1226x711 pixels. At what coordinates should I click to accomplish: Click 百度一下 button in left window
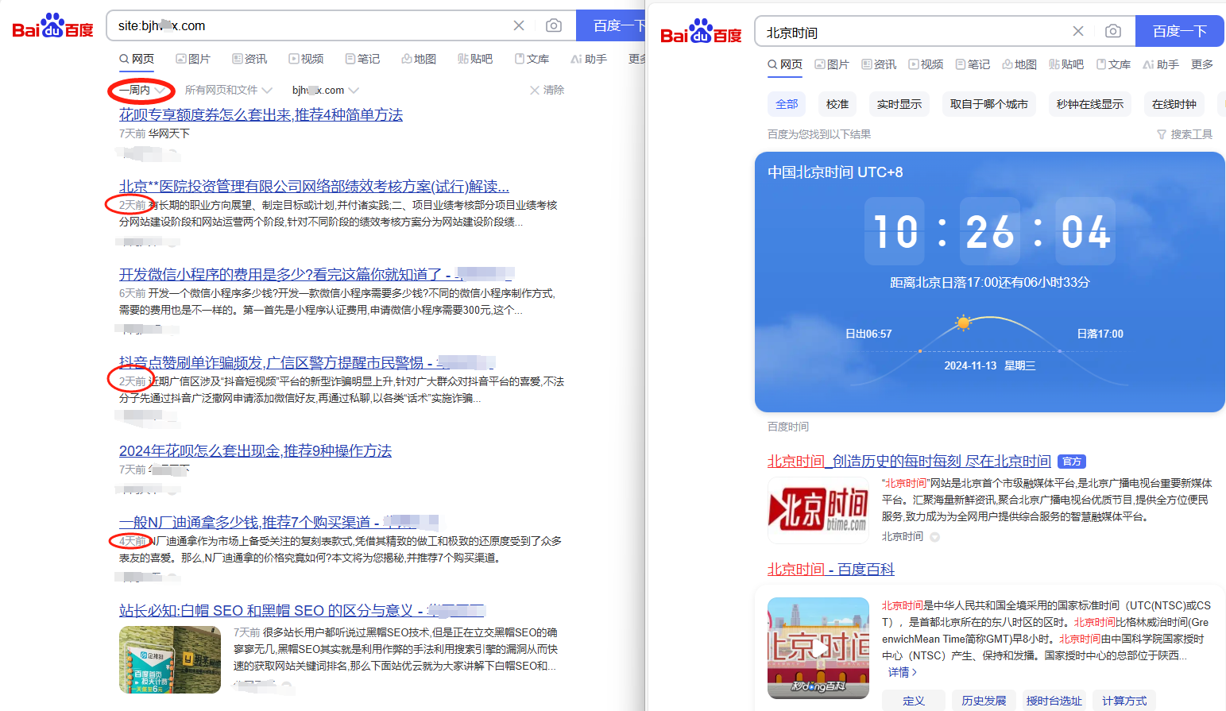click(x=610, y=25)
